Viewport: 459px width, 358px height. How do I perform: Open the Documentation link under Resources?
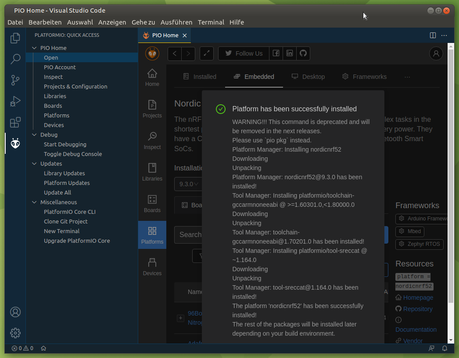[x=416, y=330]
